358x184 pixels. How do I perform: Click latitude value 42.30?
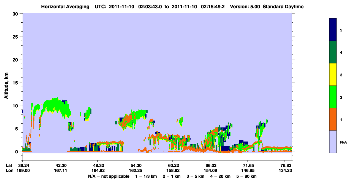pyautogui.click(x=60, y=166)
